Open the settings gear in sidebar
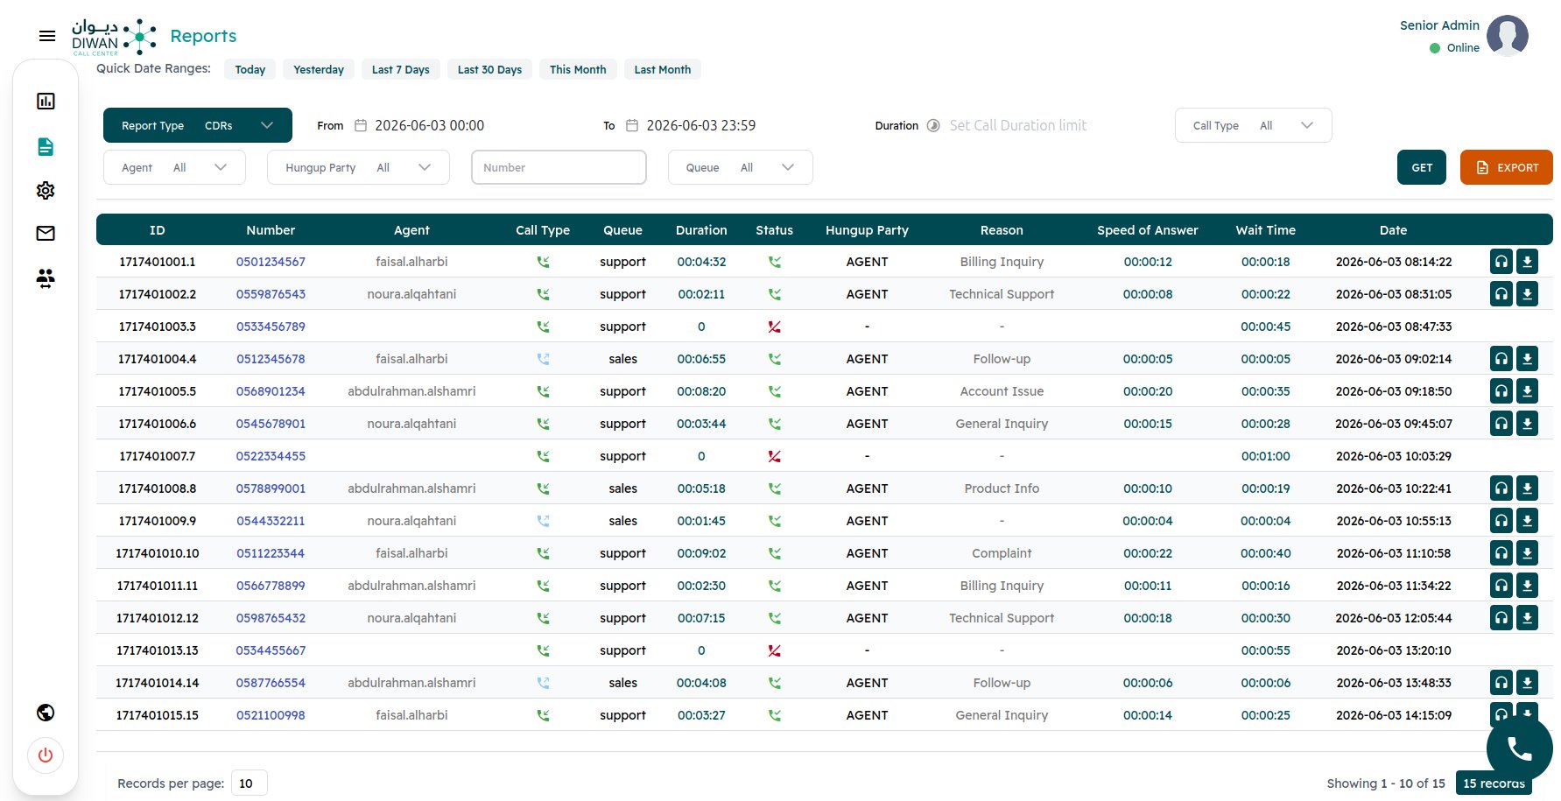1561x801 pixels. click(x=46, y=190)
